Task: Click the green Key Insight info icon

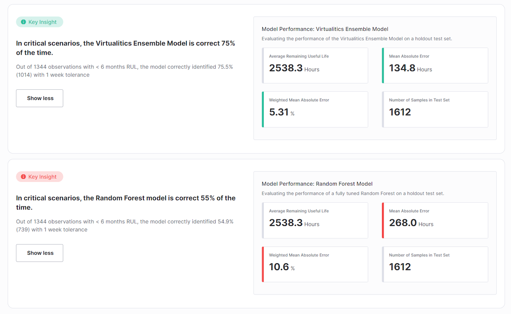Action: (x=23, y=22)
